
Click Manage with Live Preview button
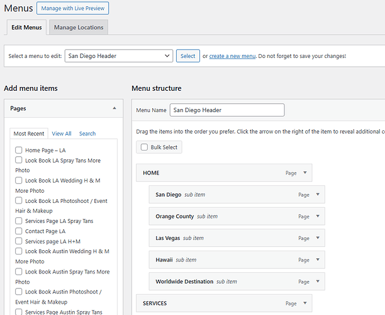click(72, 8)
